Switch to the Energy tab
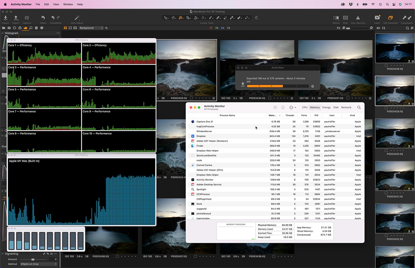The height and width of the screenshot is (268, 415). (326, 107)
